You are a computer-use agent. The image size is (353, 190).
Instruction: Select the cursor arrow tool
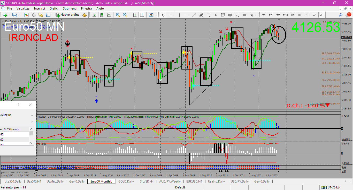click(x=163, y=15)
